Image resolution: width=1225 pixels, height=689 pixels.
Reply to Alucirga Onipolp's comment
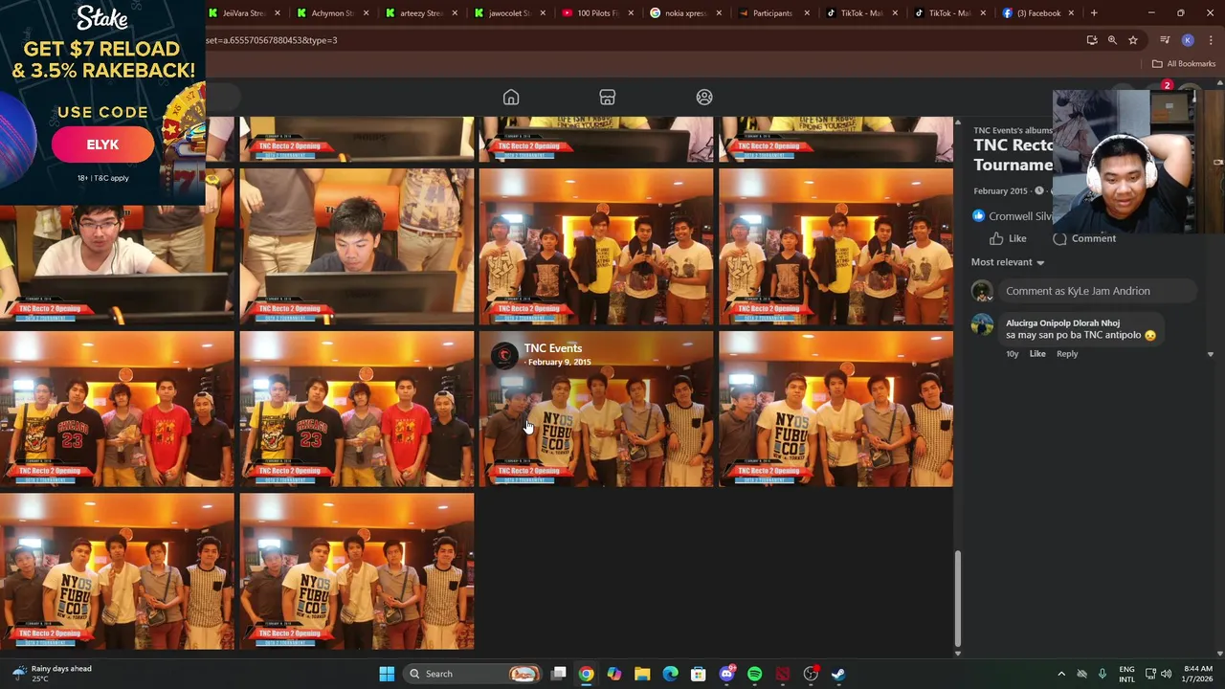1067,354
